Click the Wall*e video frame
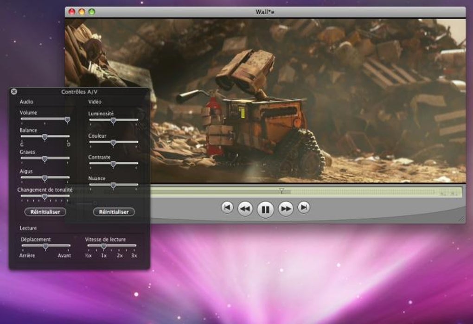 point(265,101)
